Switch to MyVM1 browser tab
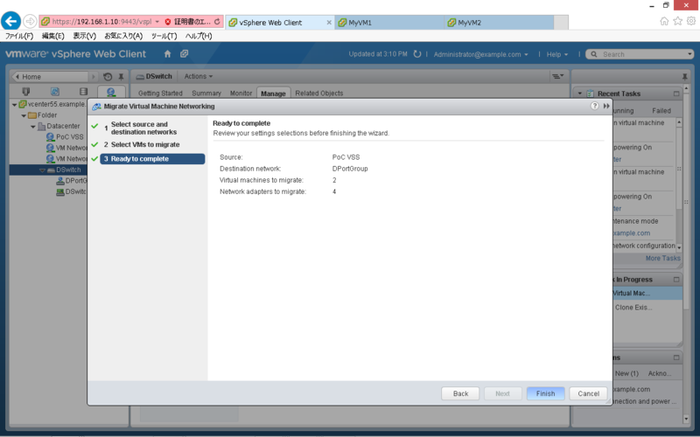Screen dimensions: 700x437 389,23
